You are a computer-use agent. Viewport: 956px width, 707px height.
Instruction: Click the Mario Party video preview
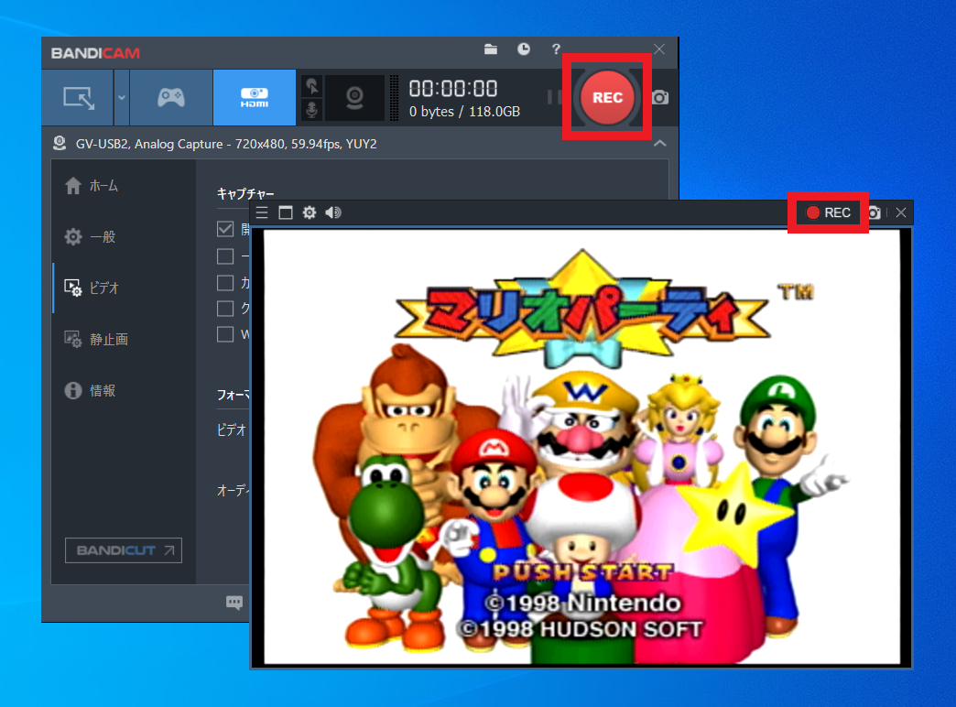click(x=581, y=447)
